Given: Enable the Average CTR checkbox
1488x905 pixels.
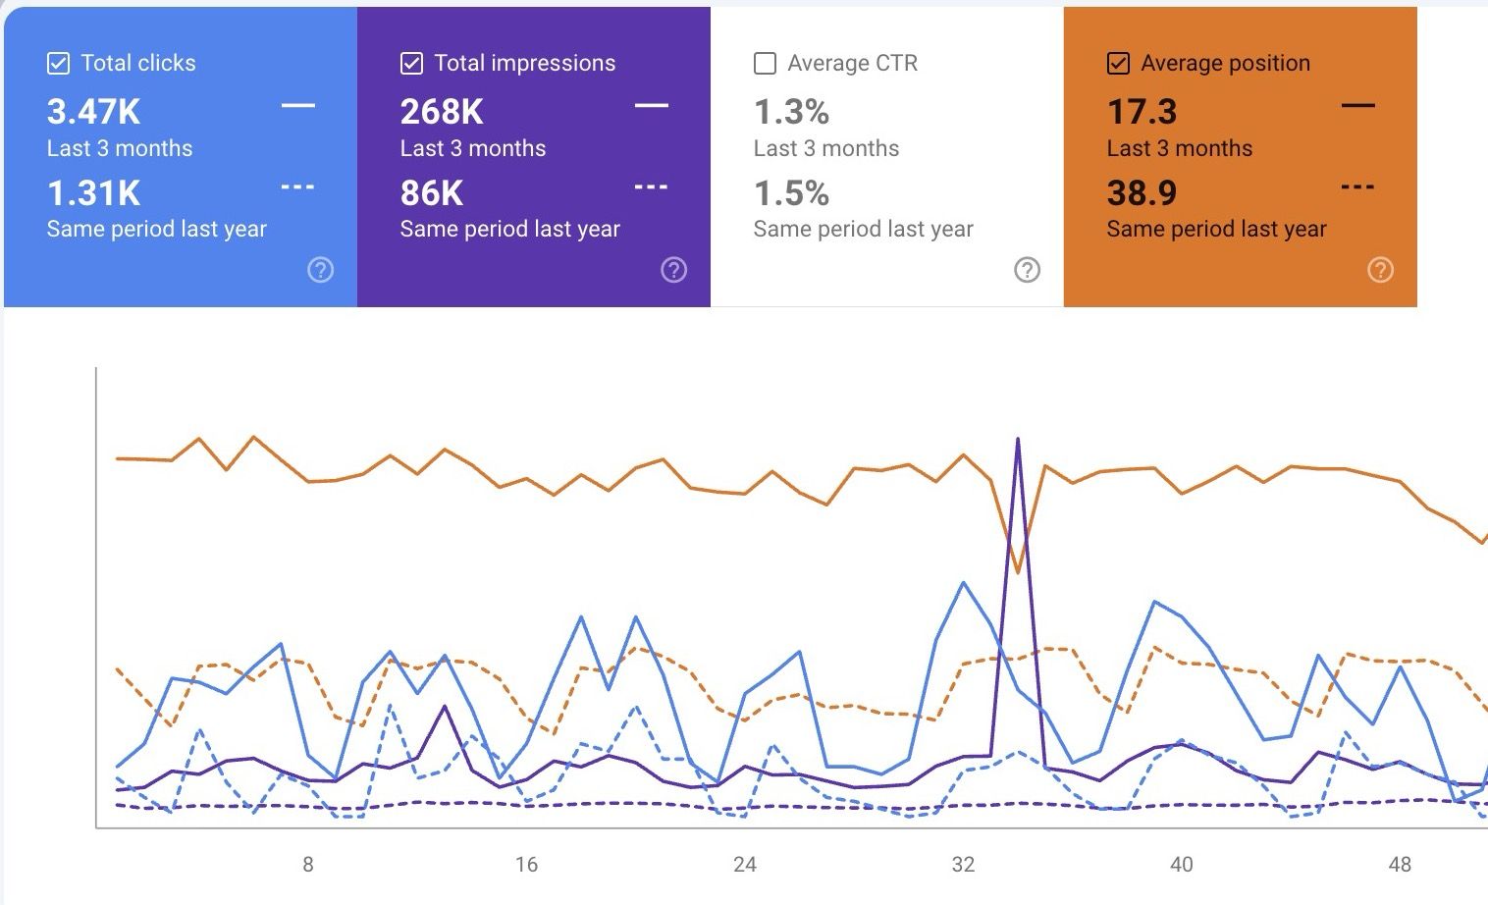Looking at the screenshot, I should (765, 64).
